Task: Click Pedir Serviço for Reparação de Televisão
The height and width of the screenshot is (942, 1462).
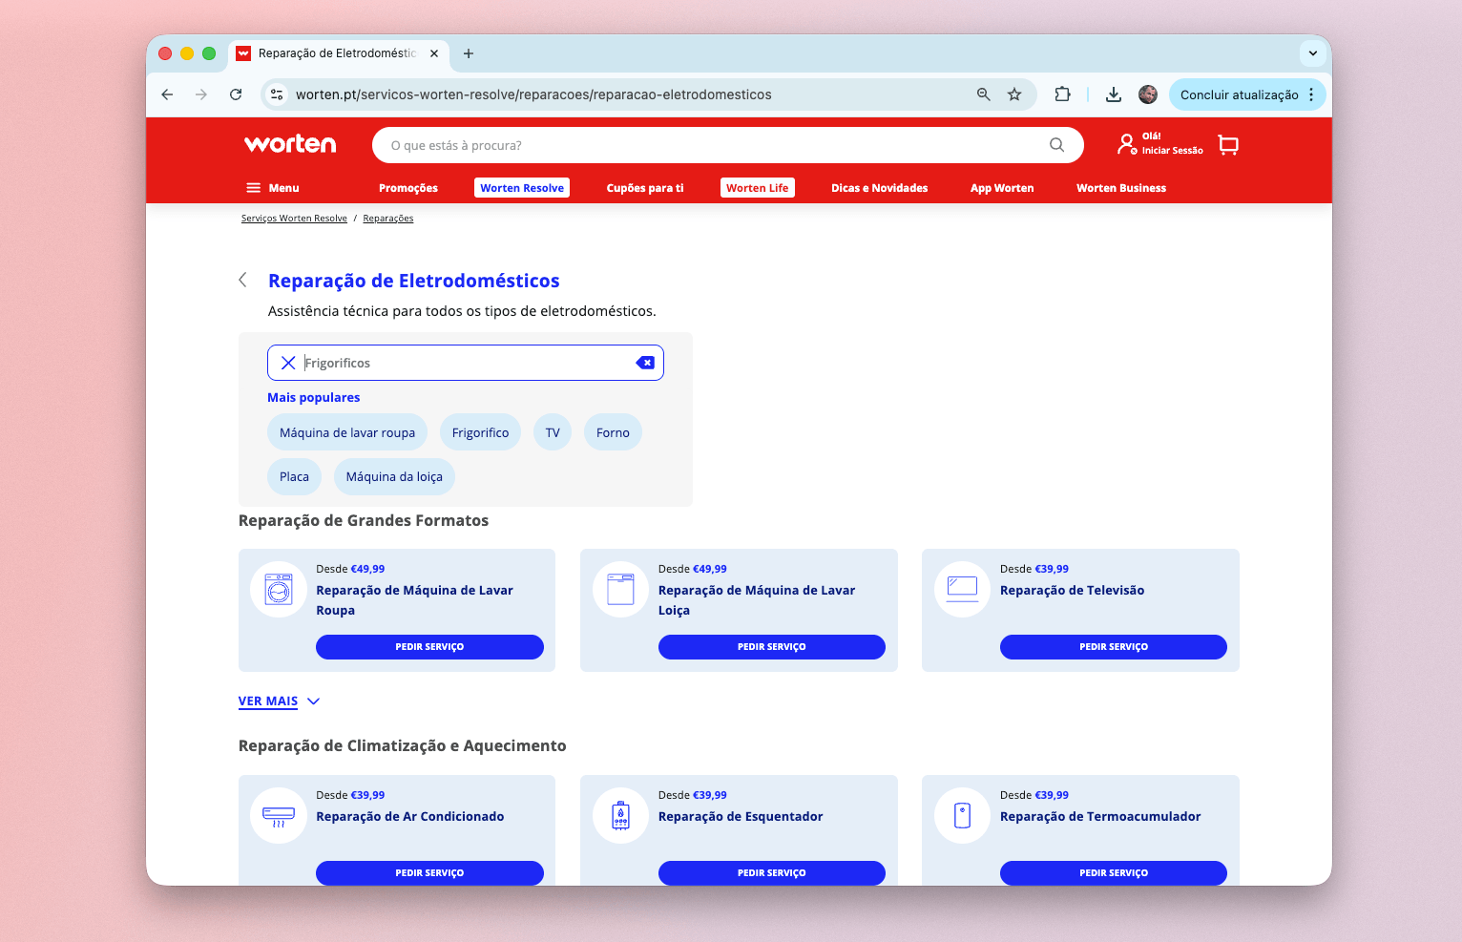Action: click(x=1113, y=647)
